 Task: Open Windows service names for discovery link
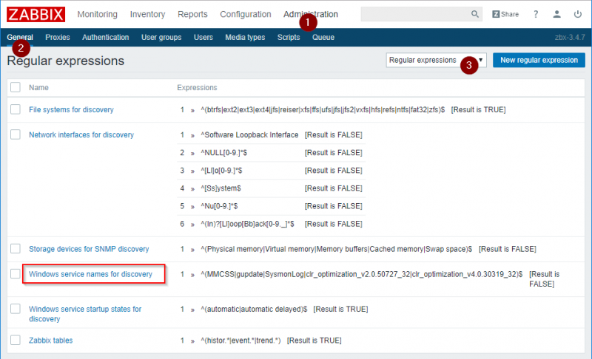pos(90,274)
